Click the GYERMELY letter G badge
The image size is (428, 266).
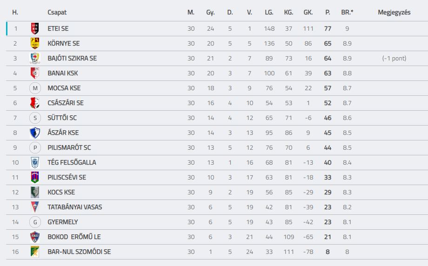coord(35,222)
